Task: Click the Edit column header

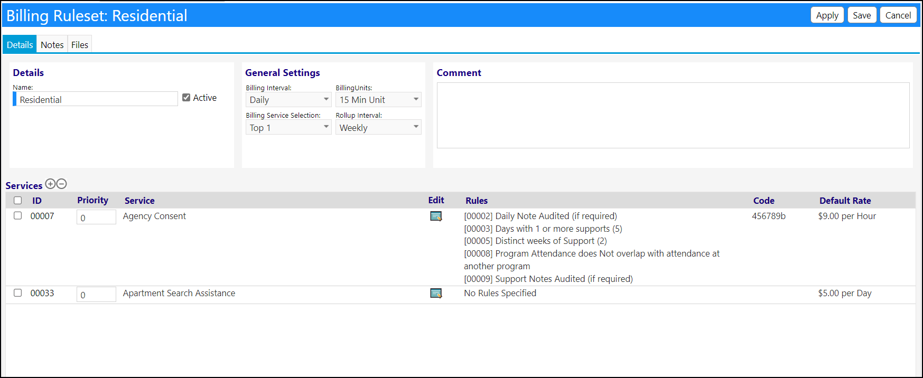Action: (x=436, y=200)
